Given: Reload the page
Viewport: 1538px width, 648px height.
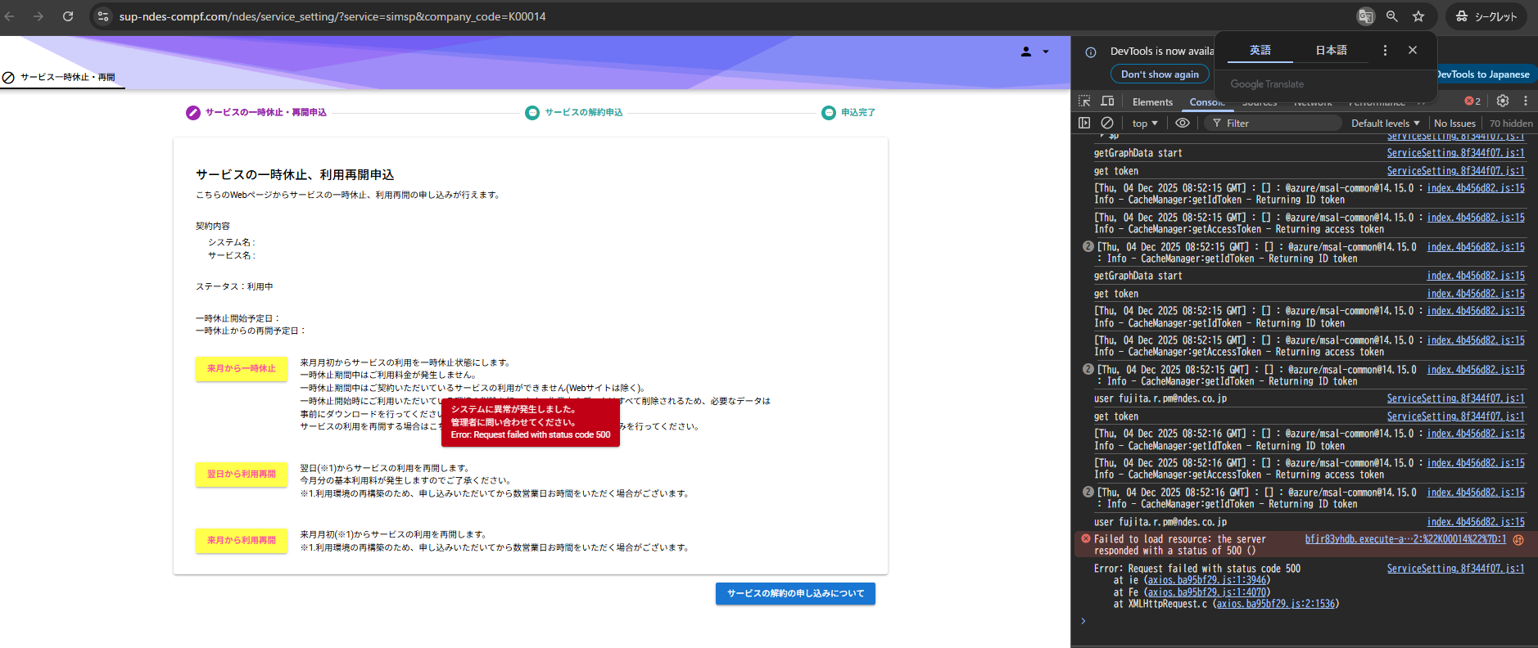Looking at the screenshot, I should pyautogui.click(x=68, y=16).
